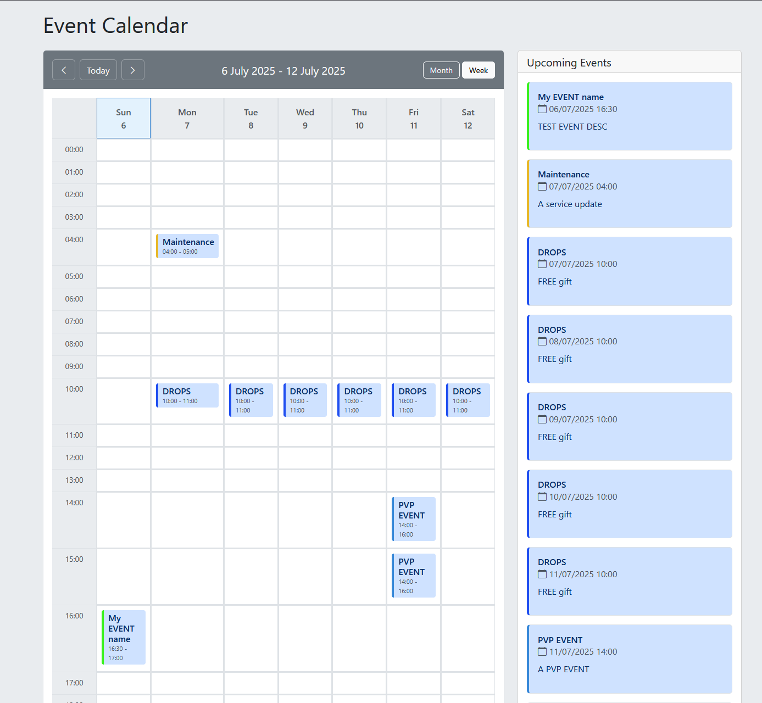The image size is (762, 703).
Task: Click empty Tuesday 12:00 time slot
Action: tap(251, 458)
